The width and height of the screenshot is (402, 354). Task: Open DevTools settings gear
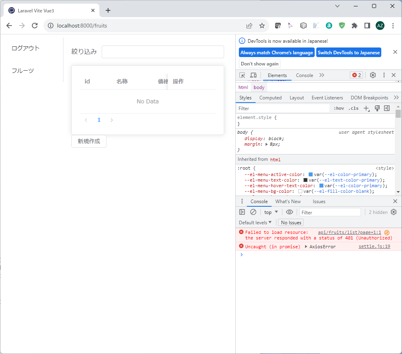[x=373, y=75]
